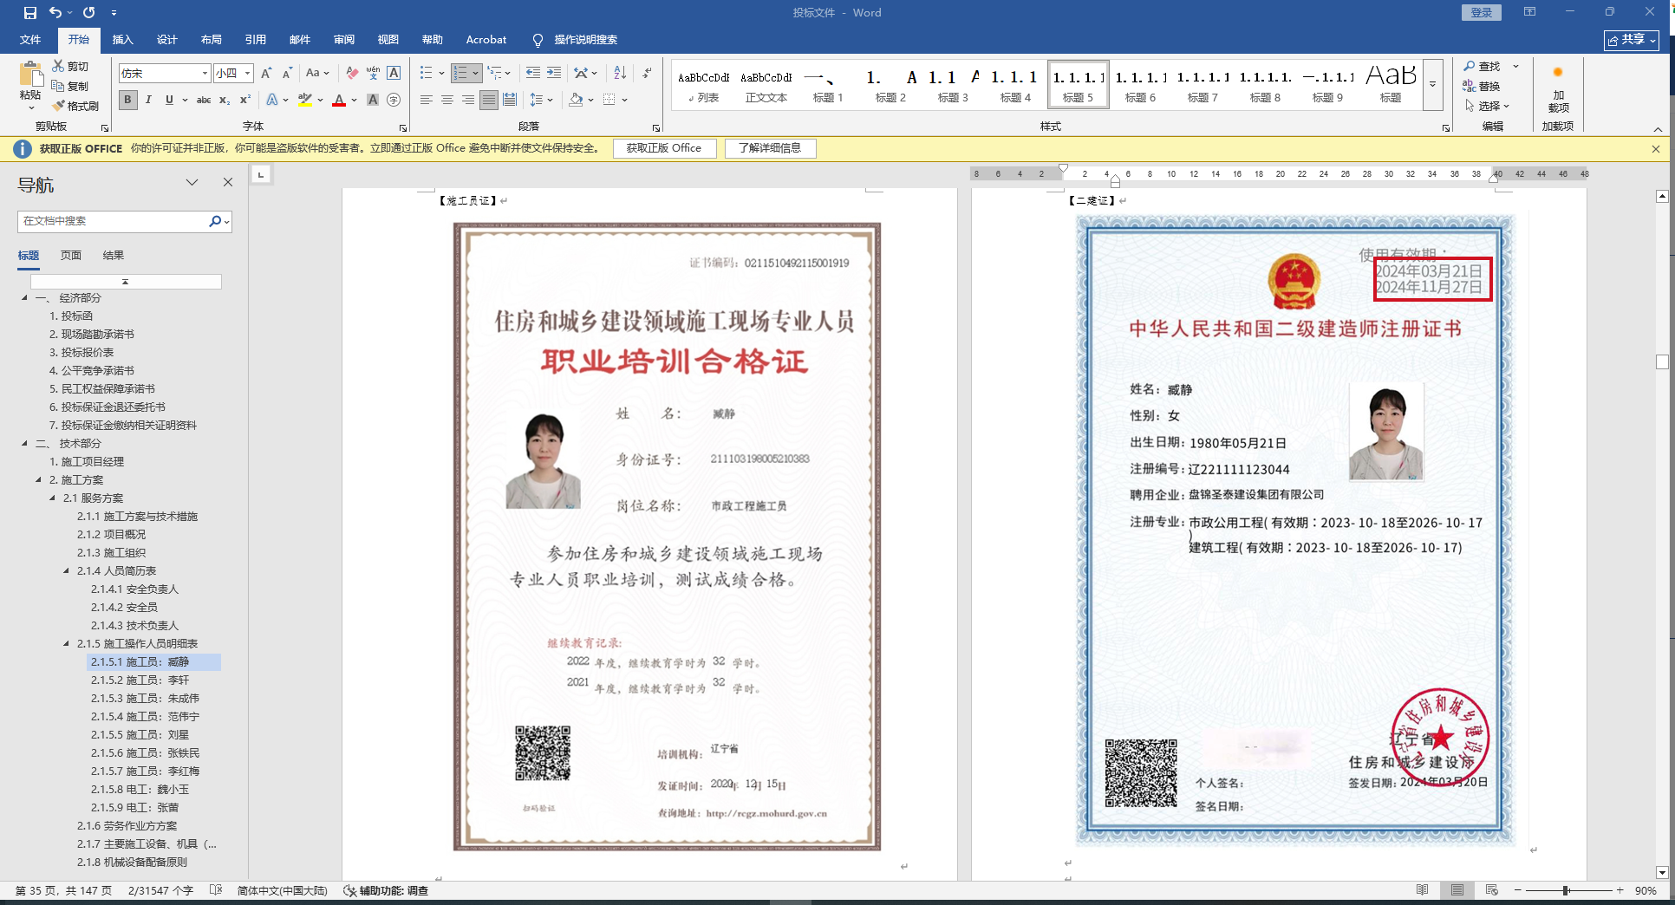Click the Find magnifier in ribbon
Image resolution: width=1675 pixels, height=905 pixels.
coord(1470,66)
